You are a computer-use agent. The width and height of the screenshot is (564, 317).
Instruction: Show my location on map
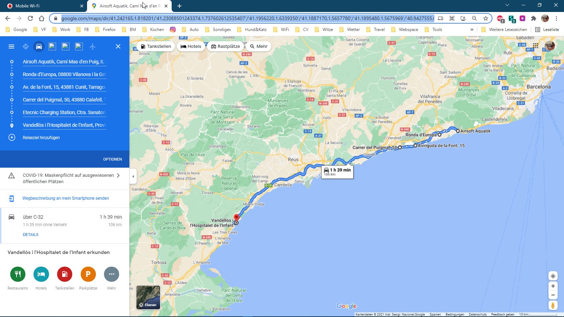pos(553,276)
